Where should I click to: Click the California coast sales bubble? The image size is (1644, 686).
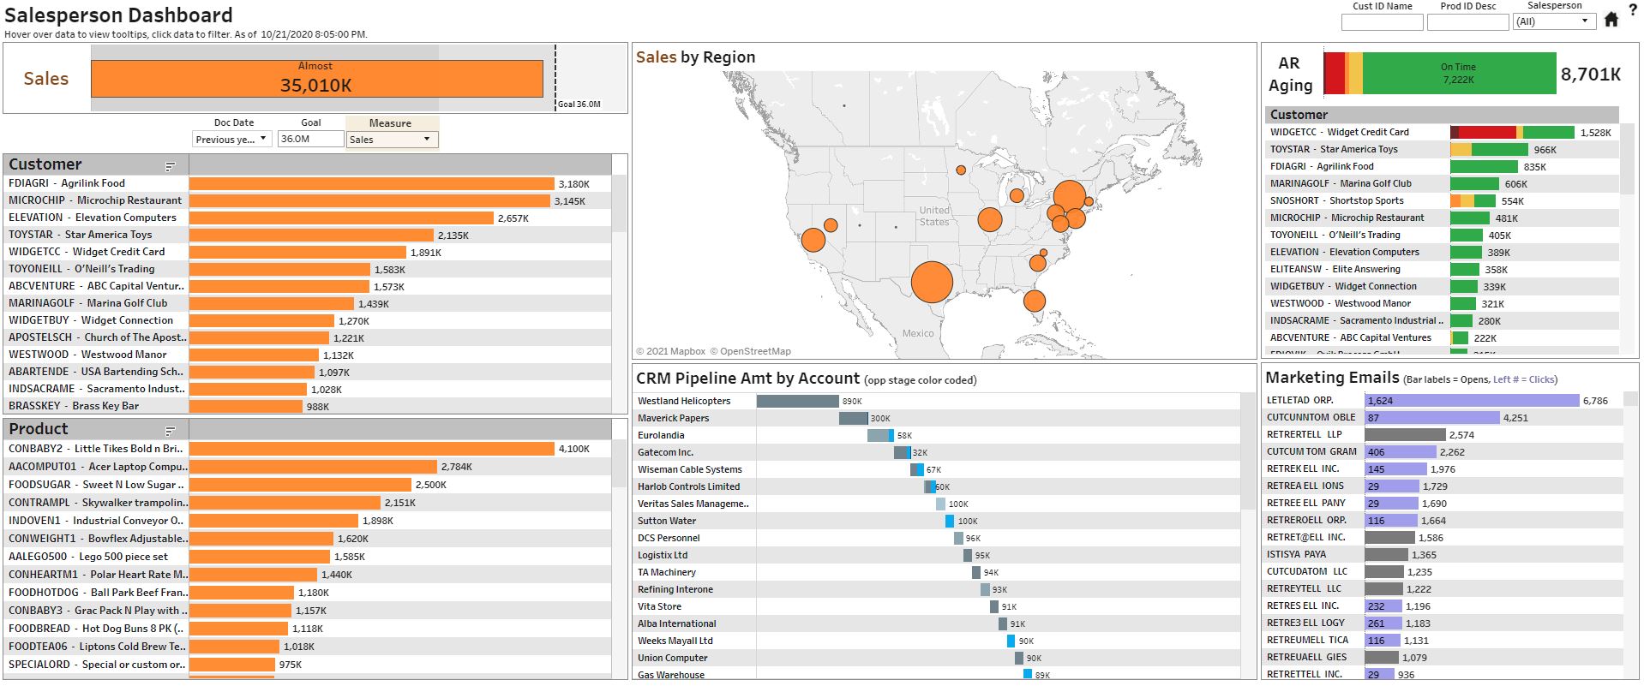813,239
